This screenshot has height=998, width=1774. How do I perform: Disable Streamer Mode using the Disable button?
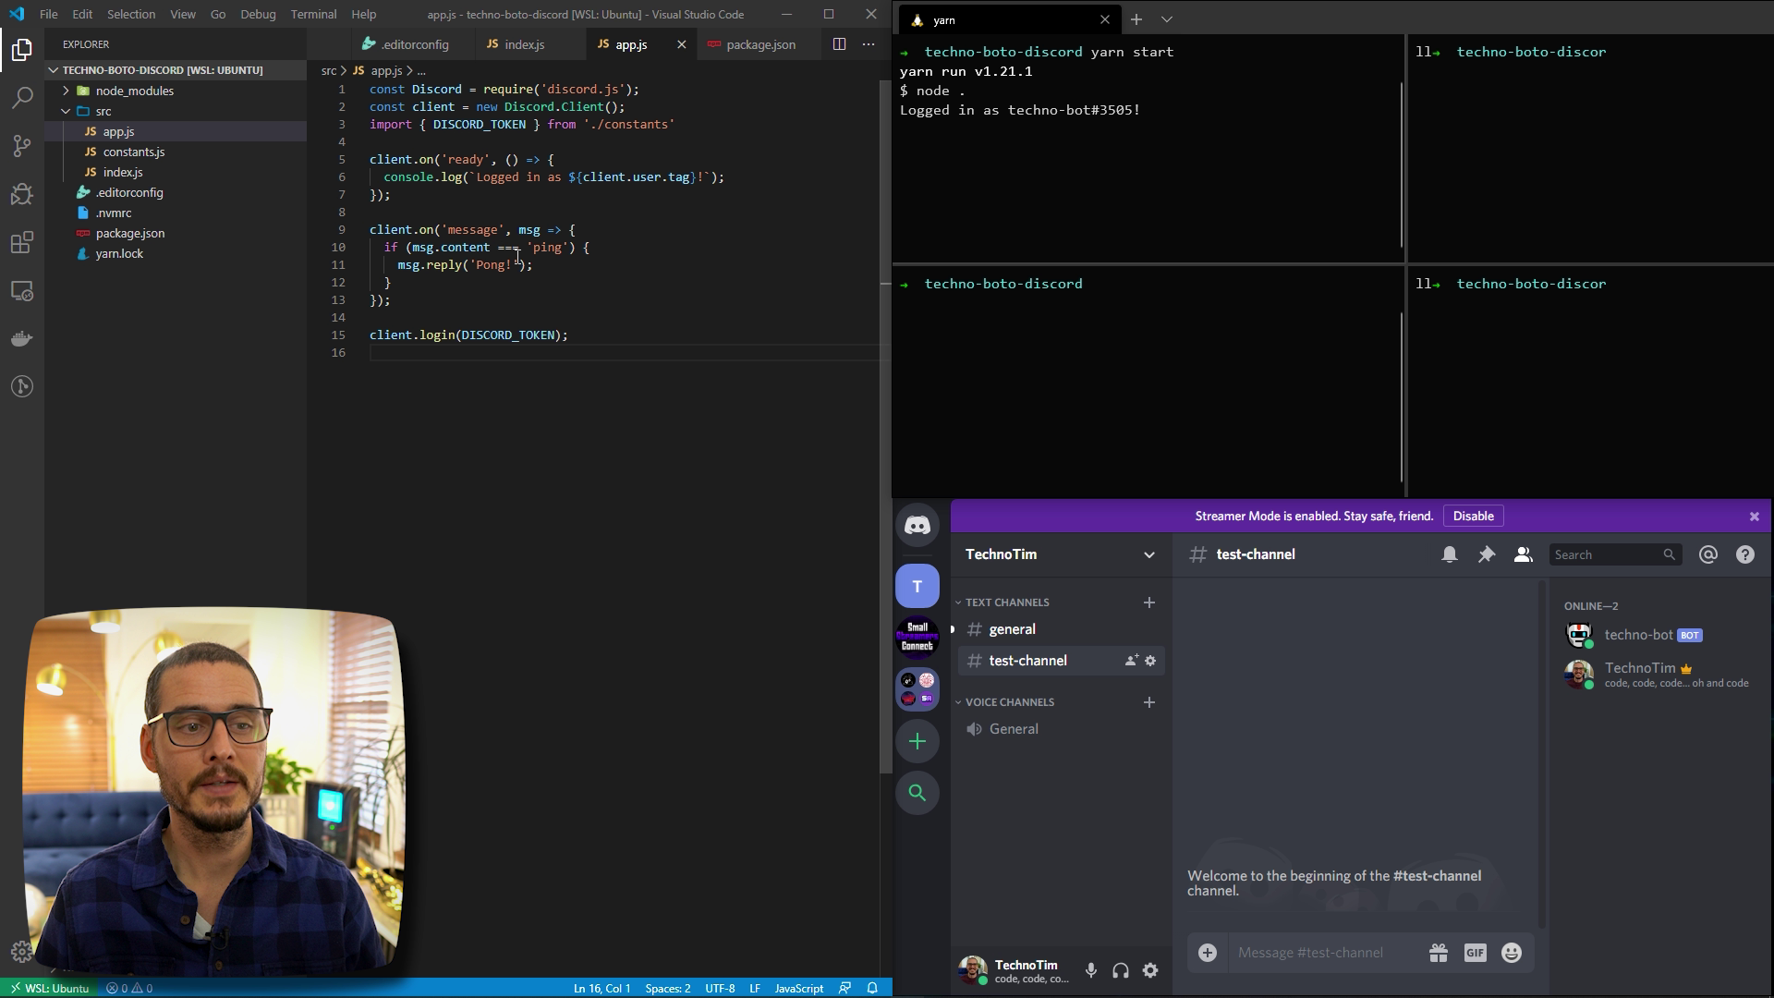coord(1472,516)
